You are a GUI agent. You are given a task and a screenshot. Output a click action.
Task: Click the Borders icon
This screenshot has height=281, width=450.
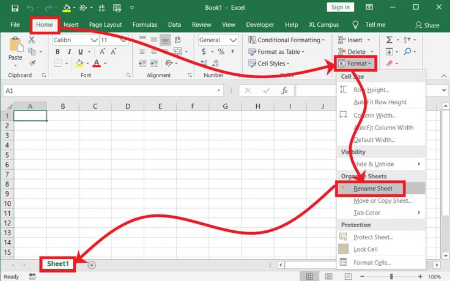(58, 63)
